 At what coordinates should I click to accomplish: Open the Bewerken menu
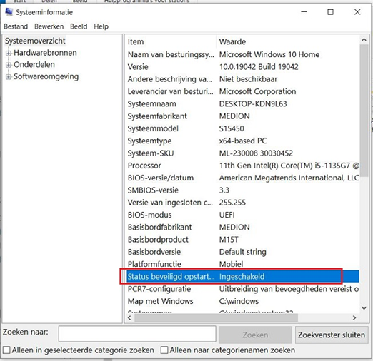tap(49, 26)
